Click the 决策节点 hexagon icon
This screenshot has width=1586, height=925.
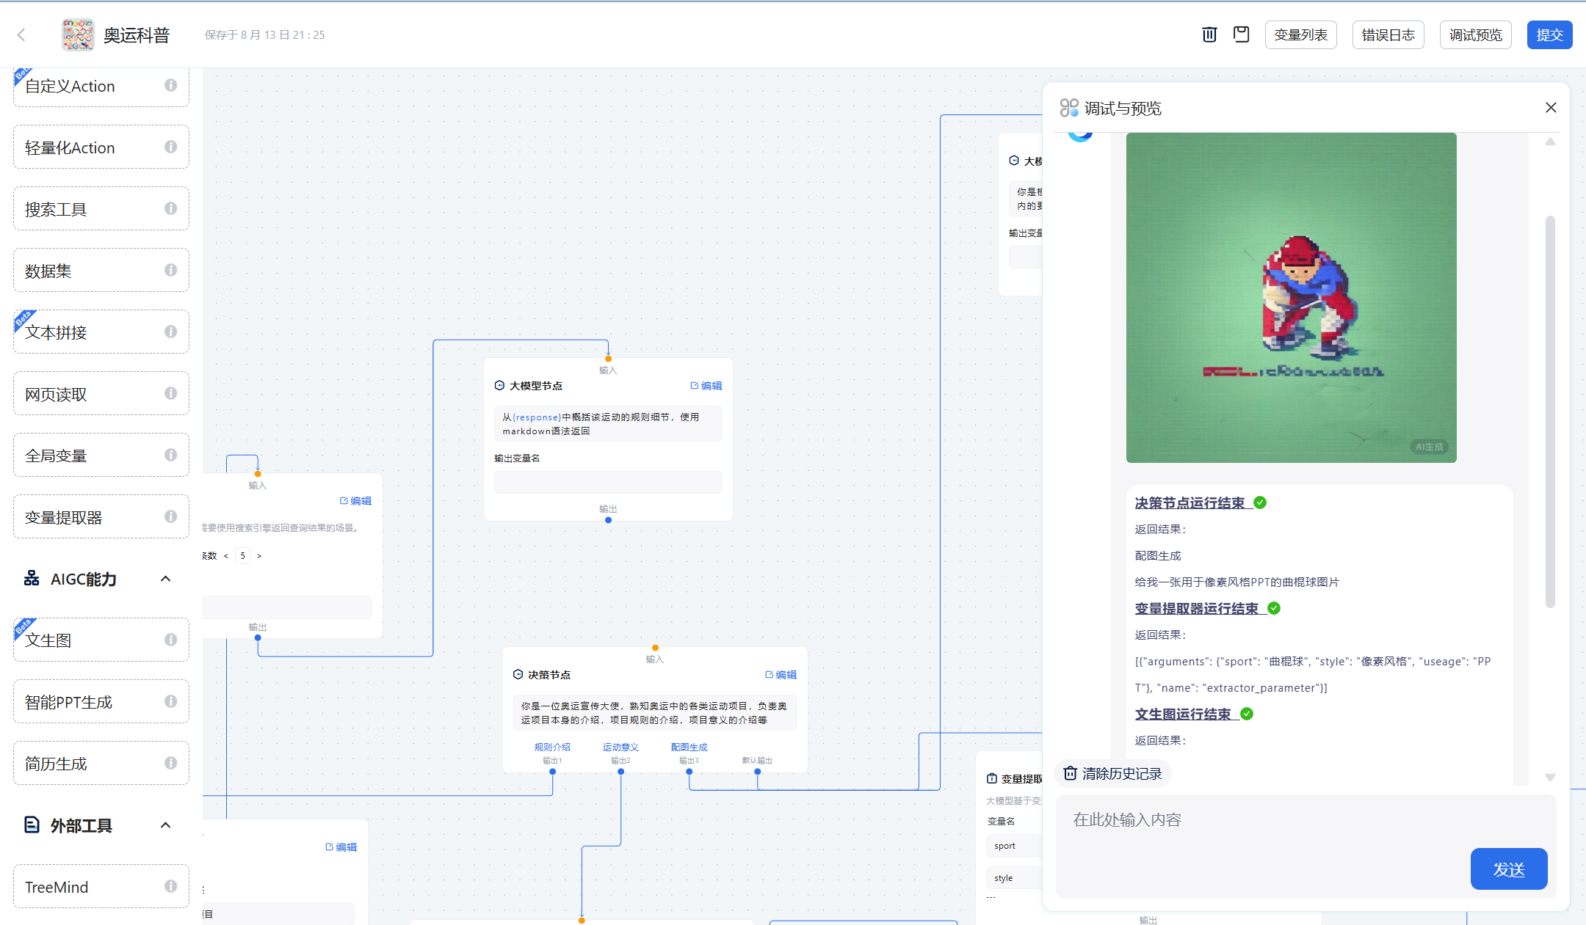pos(518,674)
